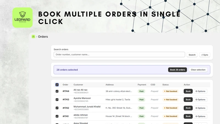Clear the current order selection
This screenshot has width=220, height=124.
(x=198, y=70)
